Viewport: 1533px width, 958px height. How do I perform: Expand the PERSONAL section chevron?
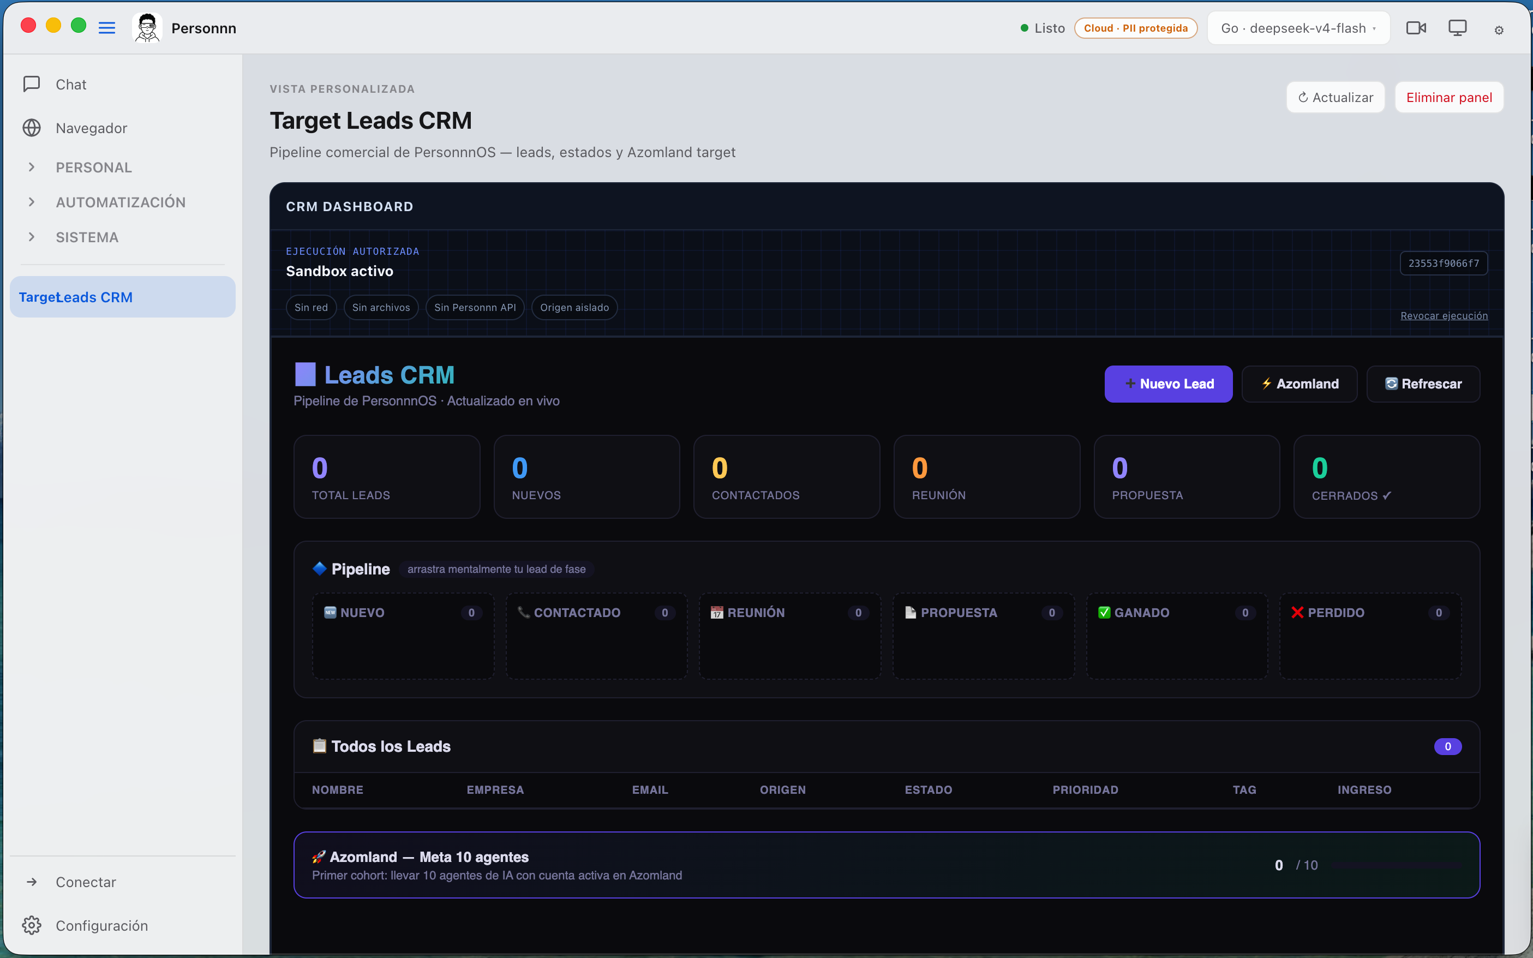32,167
